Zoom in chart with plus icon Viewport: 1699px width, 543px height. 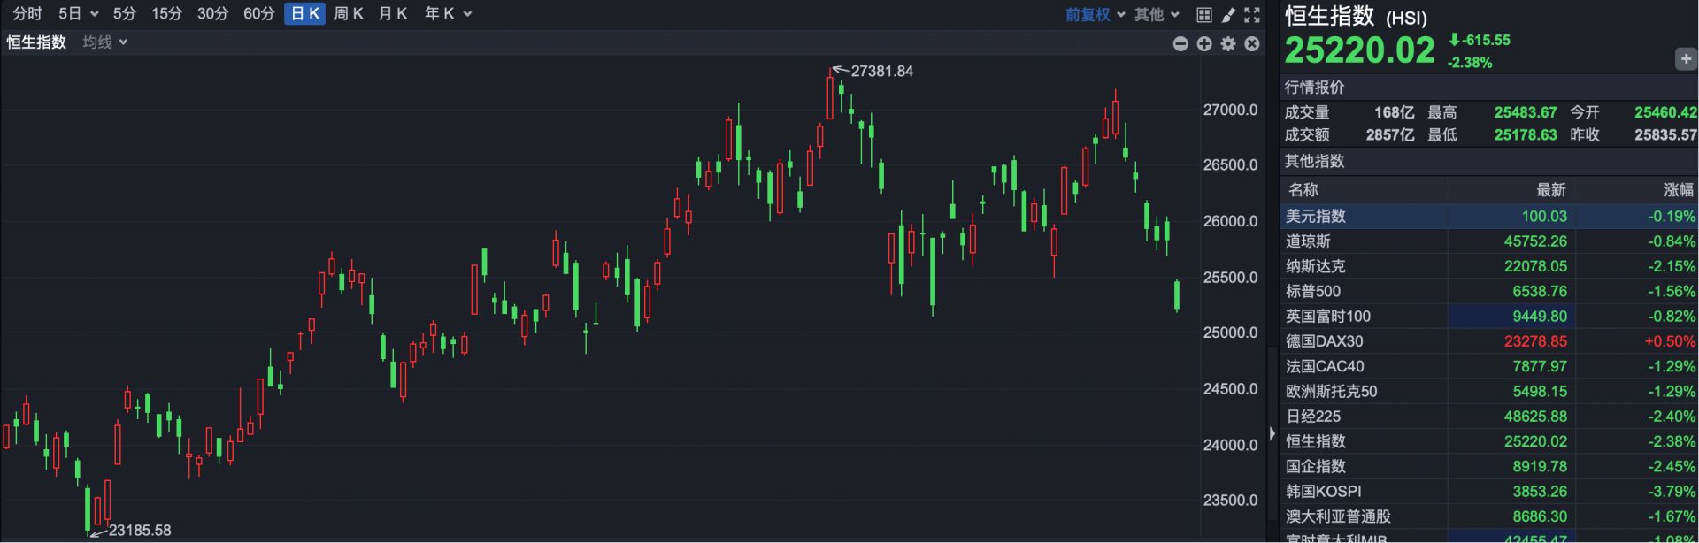[x=1204, y=43]
